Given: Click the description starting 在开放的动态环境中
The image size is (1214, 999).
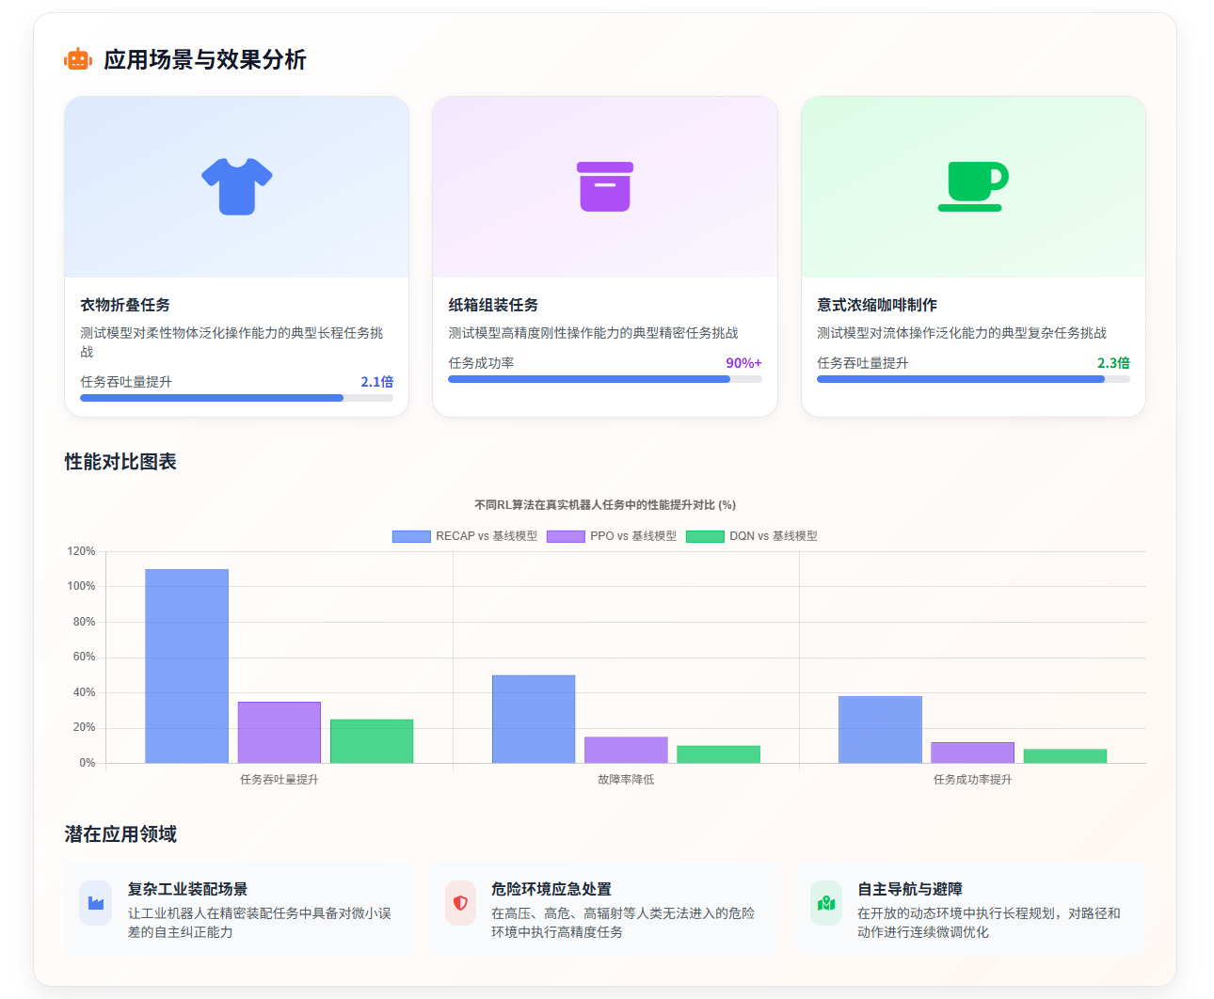Looking at the screenshot, I should click(x=989, y=923).
